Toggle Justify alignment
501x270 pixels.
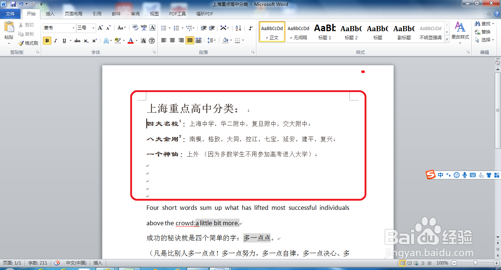tap(190, 40)
